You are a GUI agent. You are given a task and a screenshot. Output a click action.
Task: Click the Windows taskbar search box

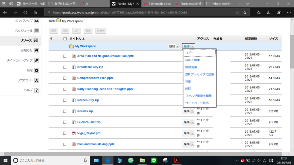[x=51, y=160]
